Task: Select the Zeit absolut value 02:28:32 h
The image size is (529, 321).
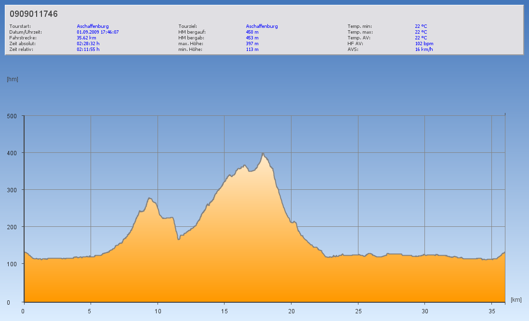Action: coord(88,43)
